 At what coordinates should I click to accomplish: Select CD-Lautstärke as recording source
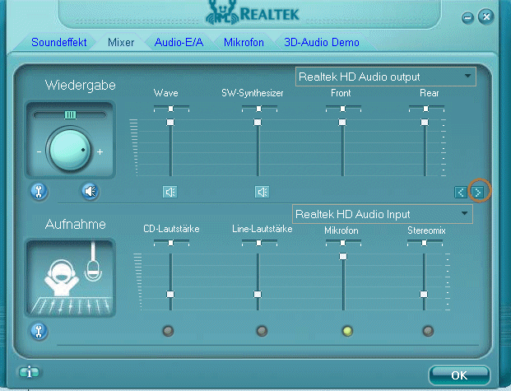tap(168, 331)
